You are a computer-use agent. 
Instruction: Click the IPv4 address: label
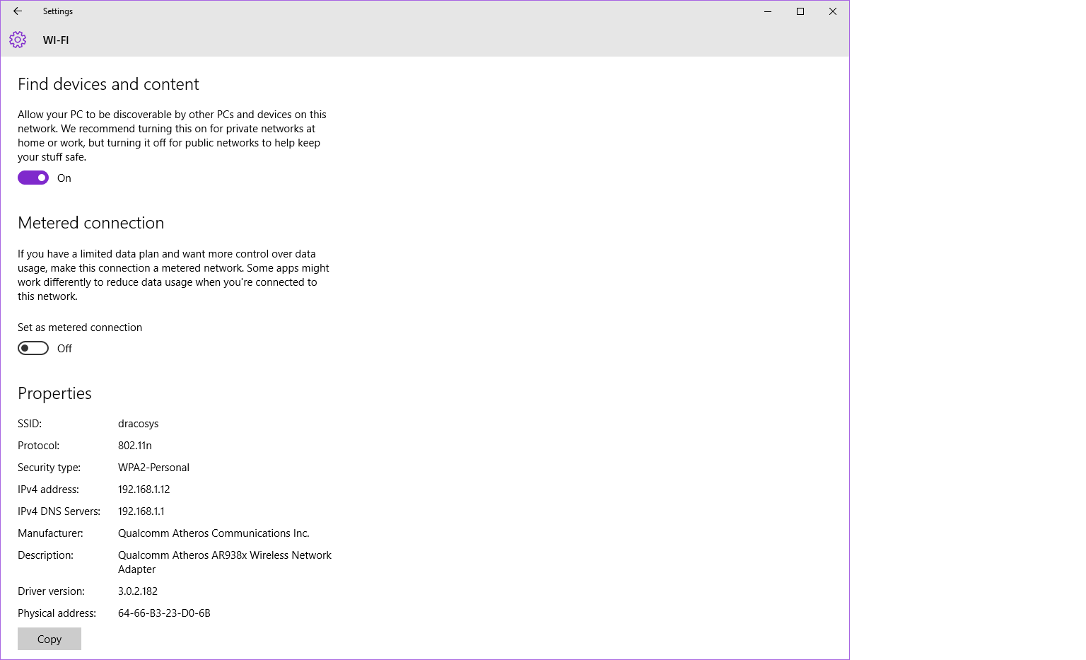point(48,490)
